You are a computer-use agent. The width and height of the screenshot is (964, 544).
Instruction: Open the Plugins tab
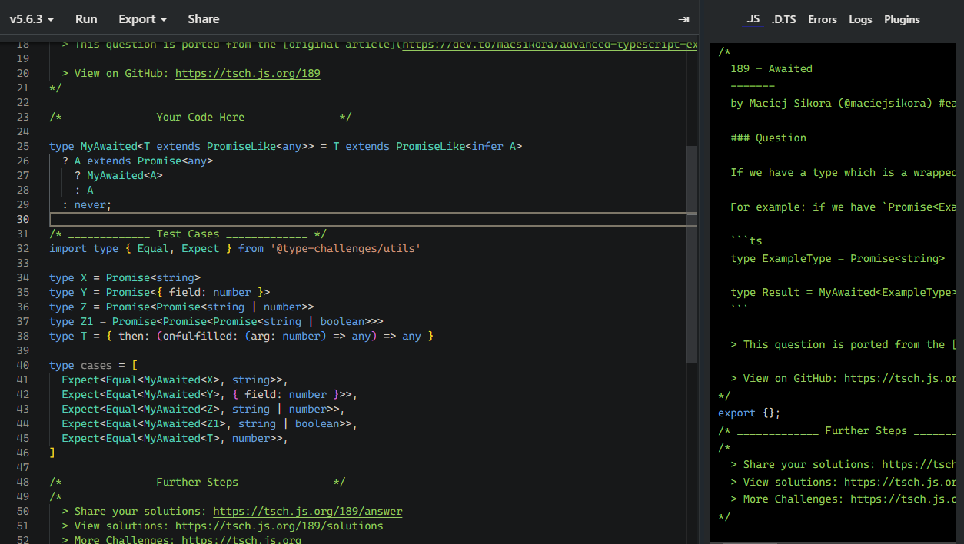coord(902,19)
